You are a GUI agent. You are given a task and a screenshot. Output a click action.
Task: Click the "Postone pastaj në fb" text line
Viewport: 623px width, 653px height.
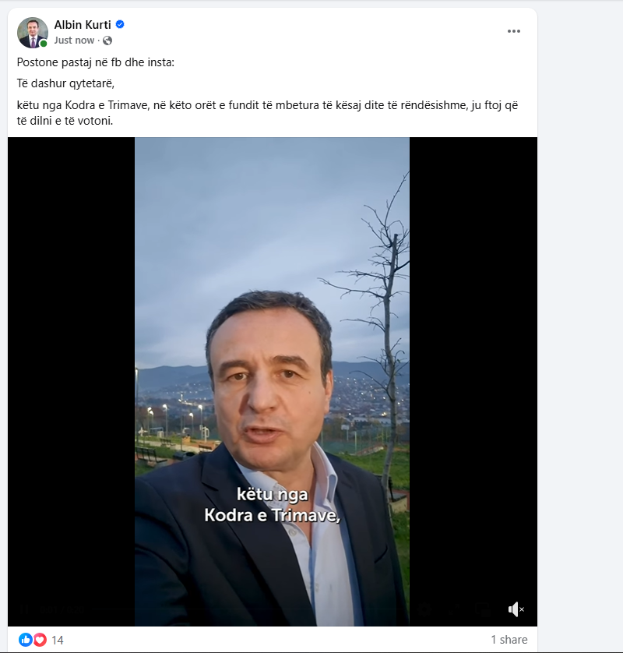tap(96, 62)
